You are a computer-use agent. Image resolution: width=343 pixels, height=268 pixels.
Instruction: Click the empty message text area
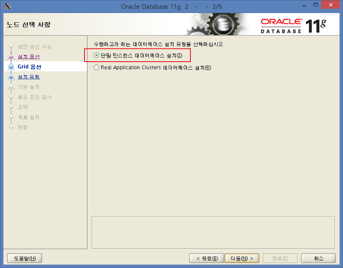point(213,232)
